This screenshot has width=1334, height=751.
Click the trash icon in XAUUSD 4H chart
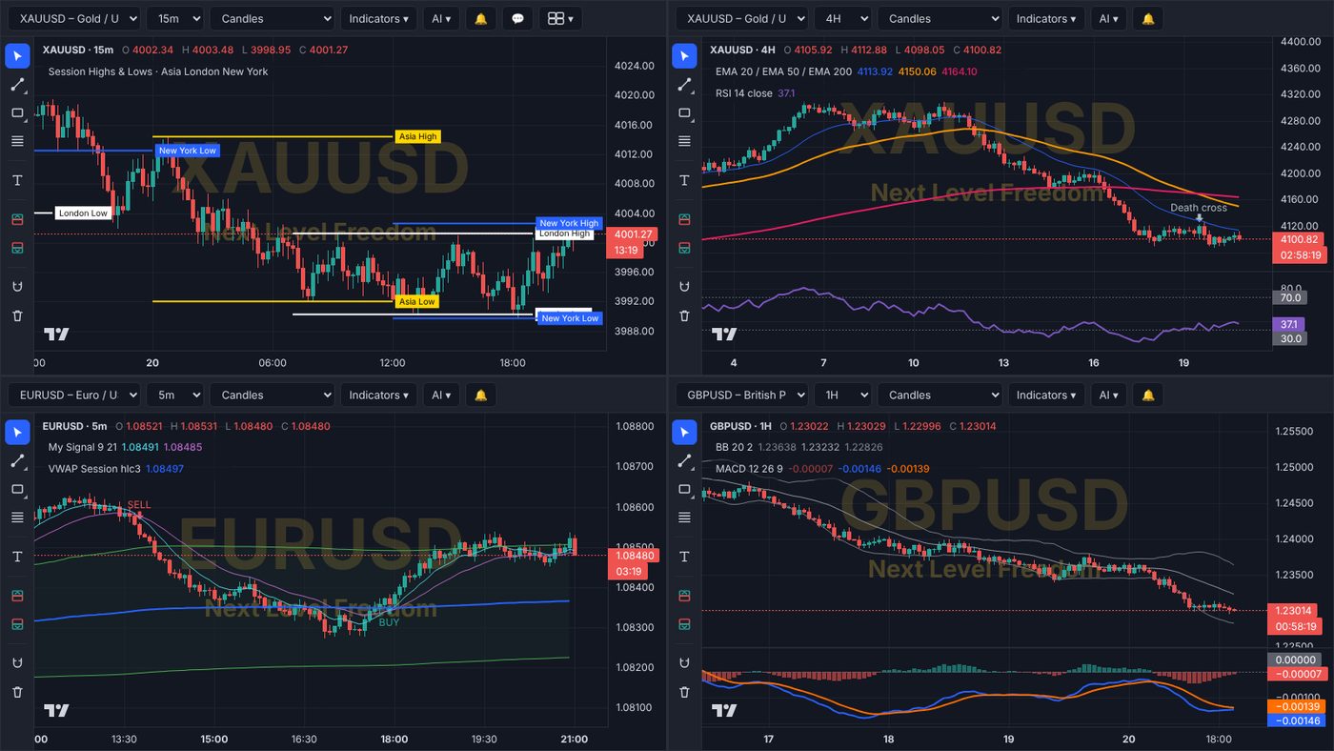tap(684, 315)
